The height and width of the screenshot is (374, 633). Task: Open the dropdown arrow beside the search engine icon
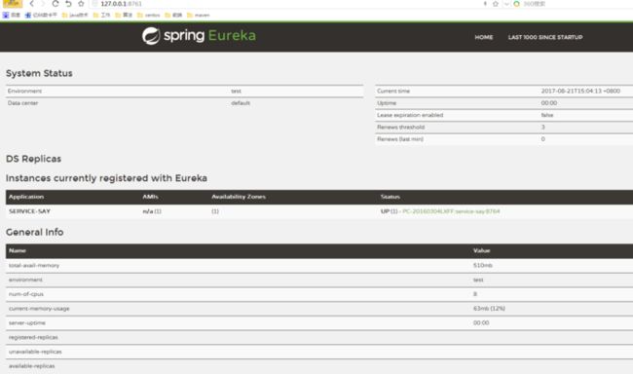506,4
